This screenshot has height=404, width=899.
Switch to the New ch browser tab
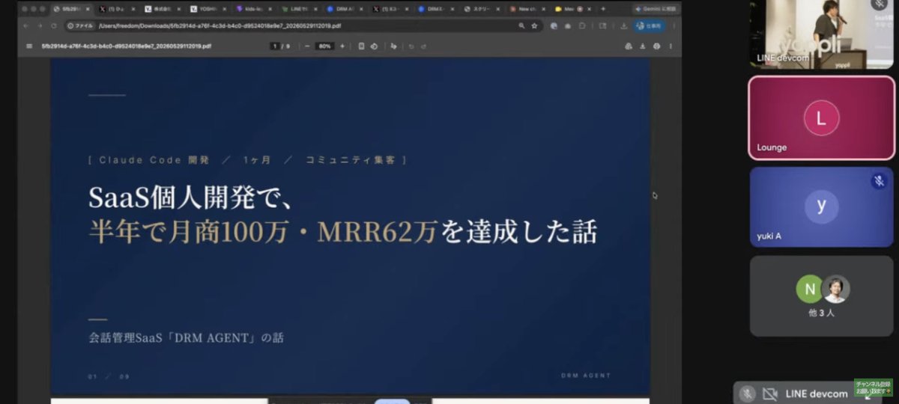click(527, 9)
